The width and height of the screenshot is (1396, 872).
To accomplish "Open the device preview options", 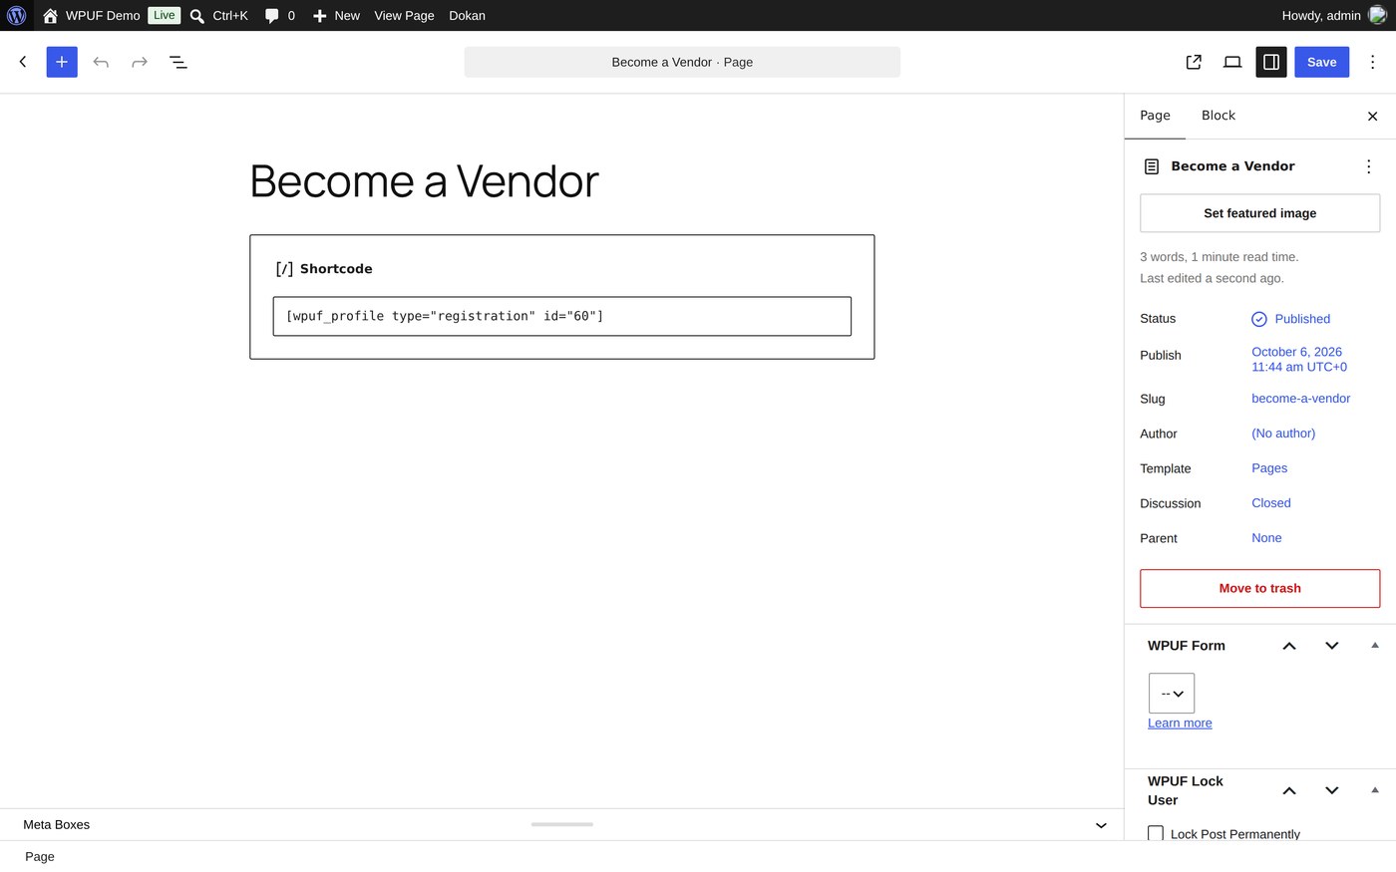I will 1232,62.
